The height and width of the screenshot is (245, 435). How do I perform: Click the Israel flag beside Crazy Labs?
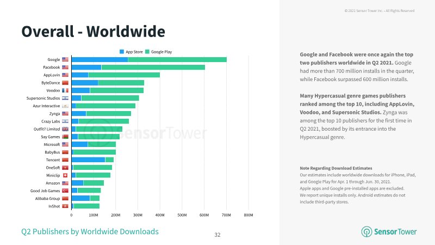[65, 121]
